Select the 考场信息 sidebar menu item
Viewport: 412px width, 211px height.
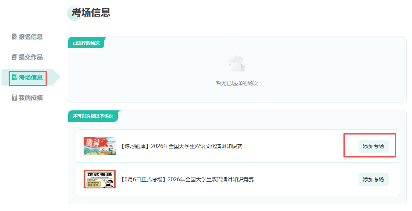pos(27,78)
